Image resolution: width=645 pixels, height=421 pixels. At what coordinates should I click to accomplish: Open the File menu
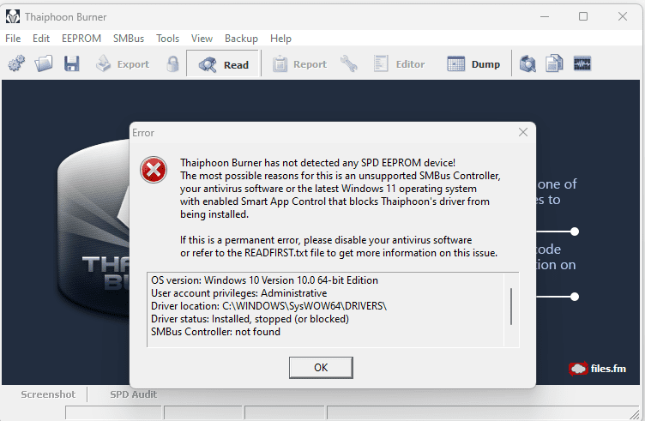pos(13,39)
